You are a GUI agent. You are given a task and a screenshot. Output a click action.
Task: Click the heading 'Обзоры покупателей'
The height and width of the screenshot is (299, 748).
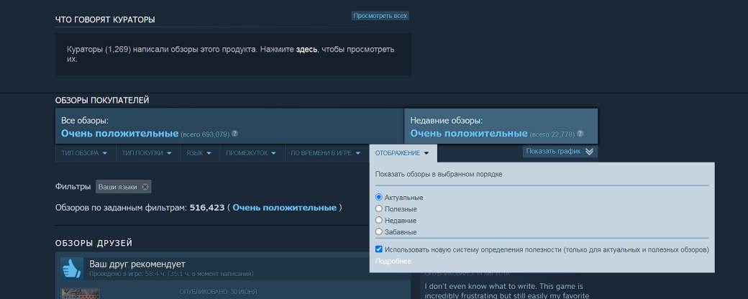(x=102, y=100)
